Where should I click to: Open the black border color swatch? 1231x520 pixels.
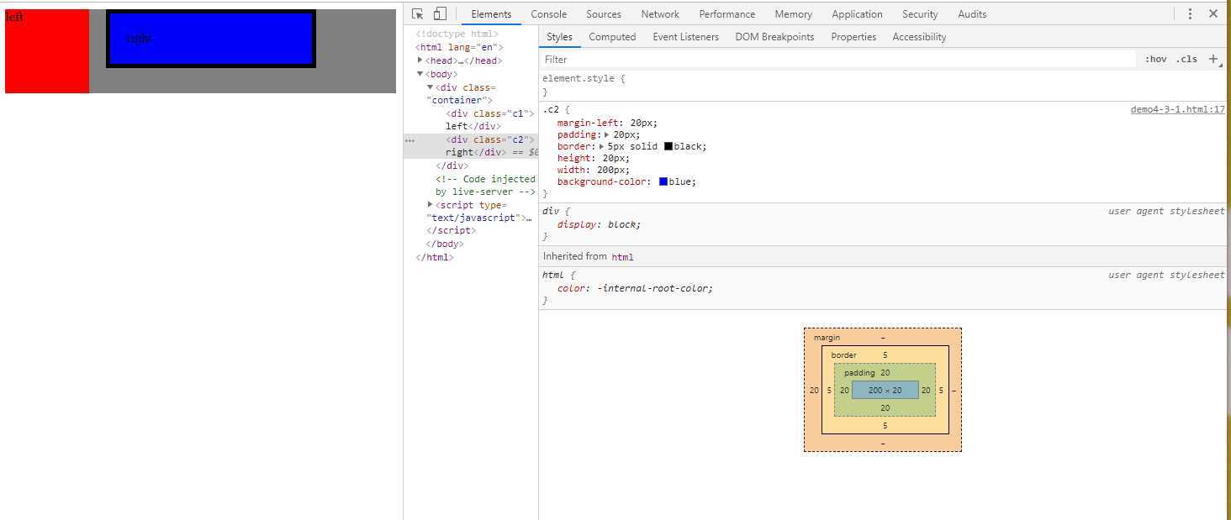click(x=668, y=146)
